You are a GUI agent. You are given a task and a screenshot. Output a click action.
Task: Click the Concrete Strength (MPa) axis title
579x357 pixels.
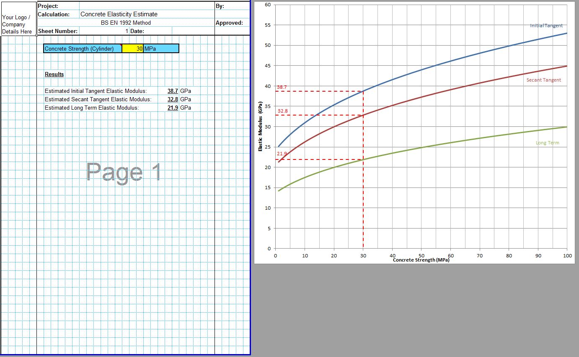point(421,260)
